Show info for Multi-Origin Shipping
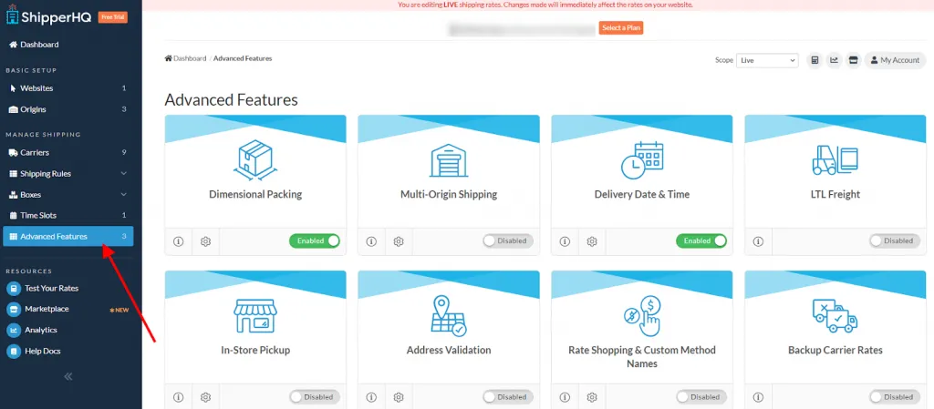 tap(371, 241)
